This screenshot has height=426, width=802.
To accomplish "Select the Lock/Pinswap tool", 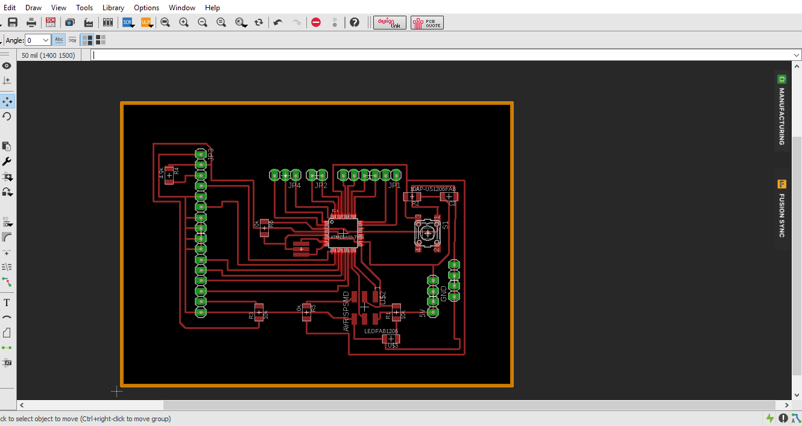I will pos(7,192).
